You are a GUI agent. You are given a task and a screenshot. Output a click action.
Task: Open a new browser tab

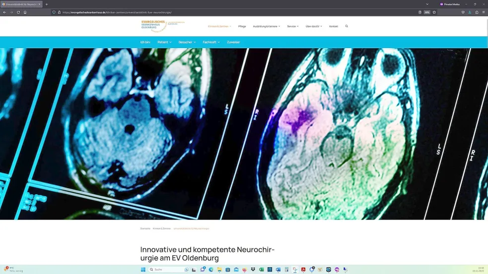click(x=47, y=4)
